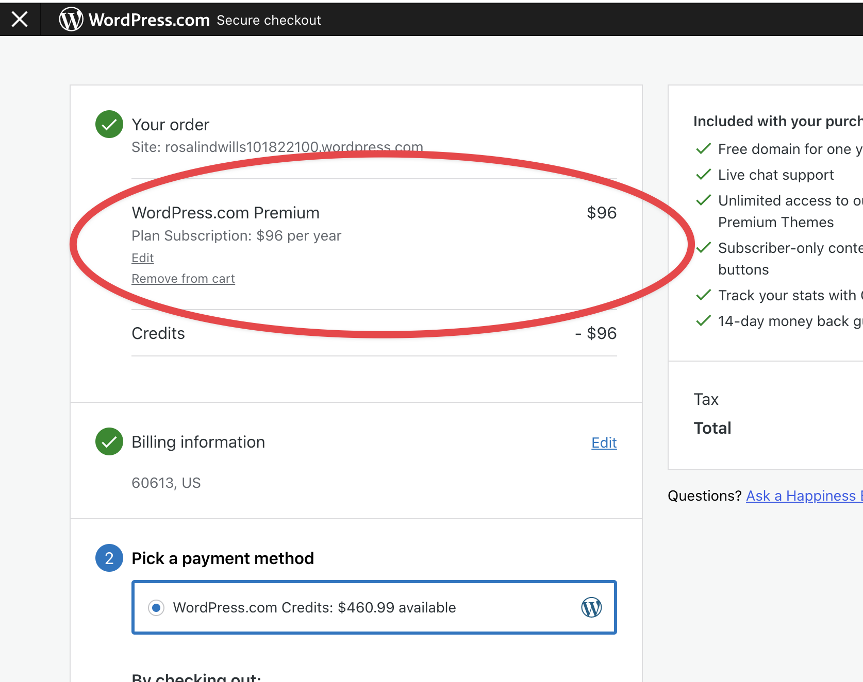The width and height of the screenshot is (863, 682).
Task: Click the WordPress.com Premium plan title
Action: (x=225, y=212)
